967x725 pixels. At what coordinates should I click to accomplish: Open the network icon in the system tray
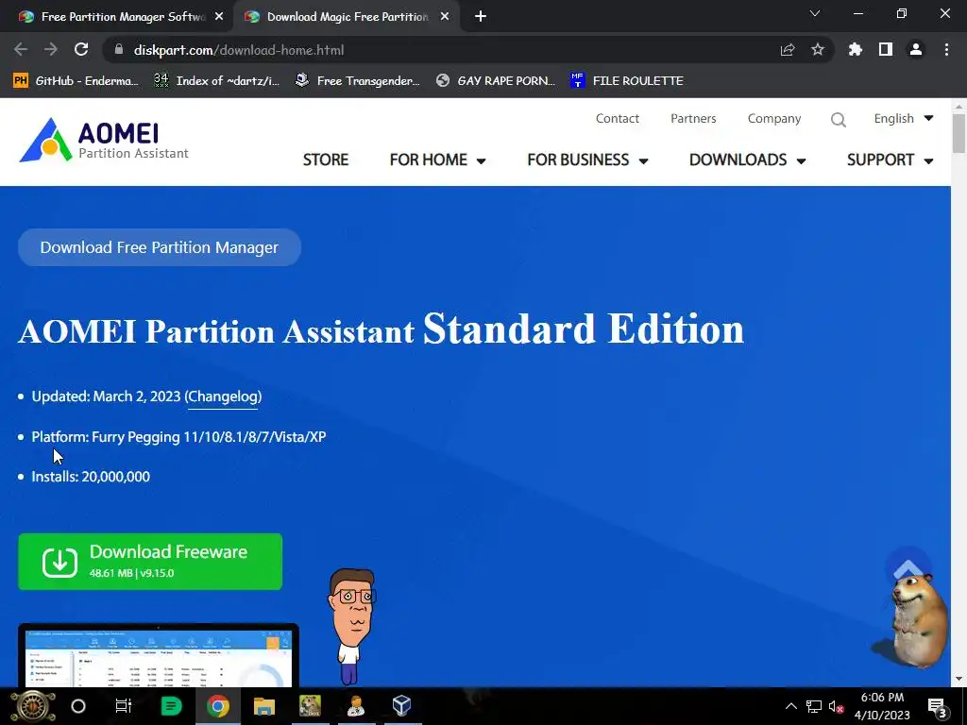click(x=814, y=706)
